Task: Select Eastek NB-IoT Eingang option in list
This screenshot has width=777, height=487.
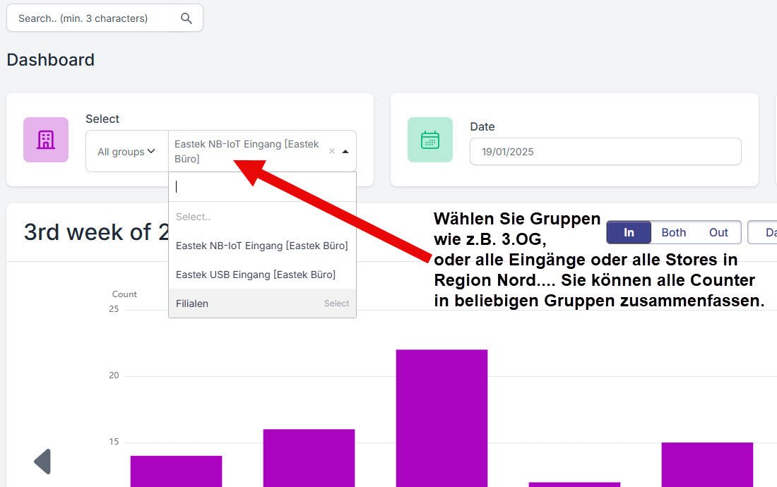Action: (x=261, y=246)
